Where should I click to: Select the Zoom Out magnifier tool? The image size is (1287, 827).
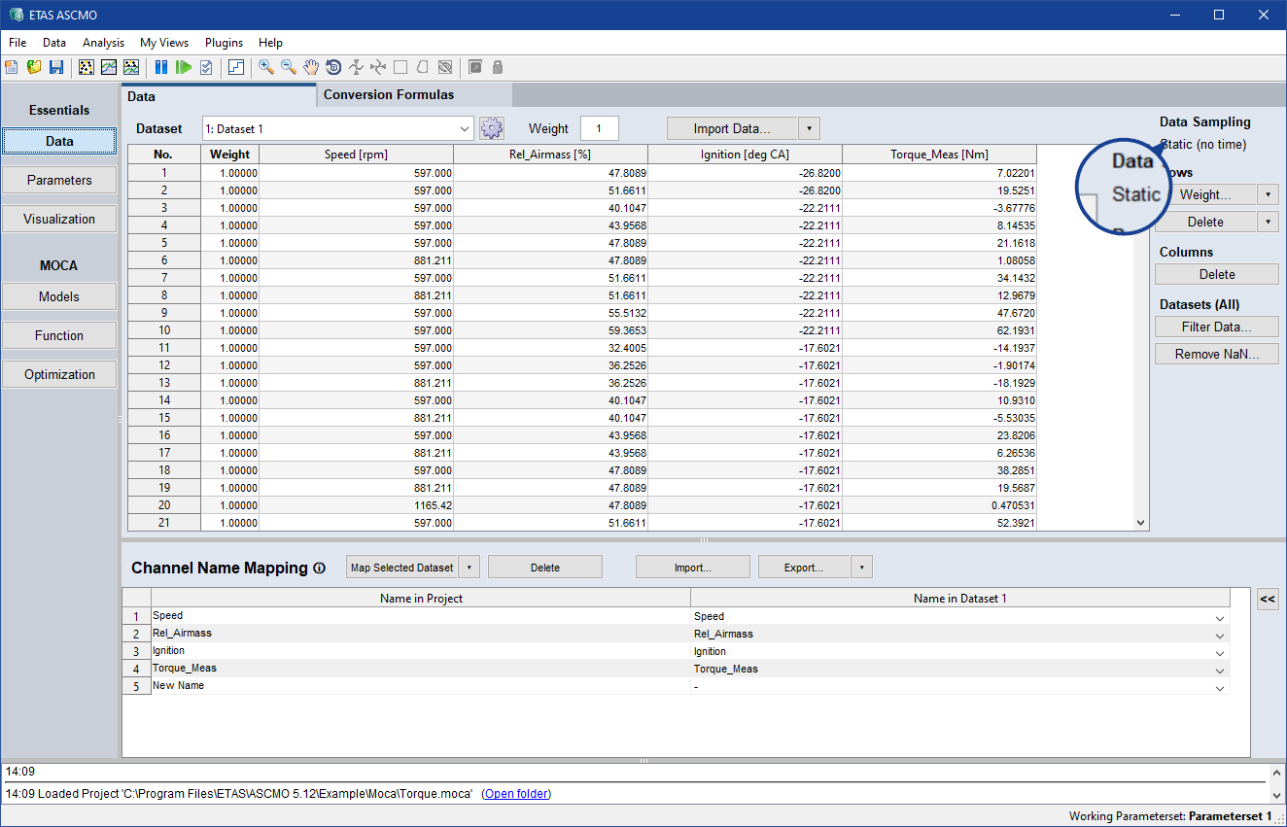(289, 67)
